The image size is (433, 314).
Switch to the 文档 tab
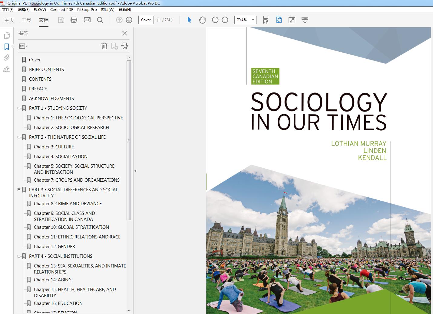pos(44,20)
